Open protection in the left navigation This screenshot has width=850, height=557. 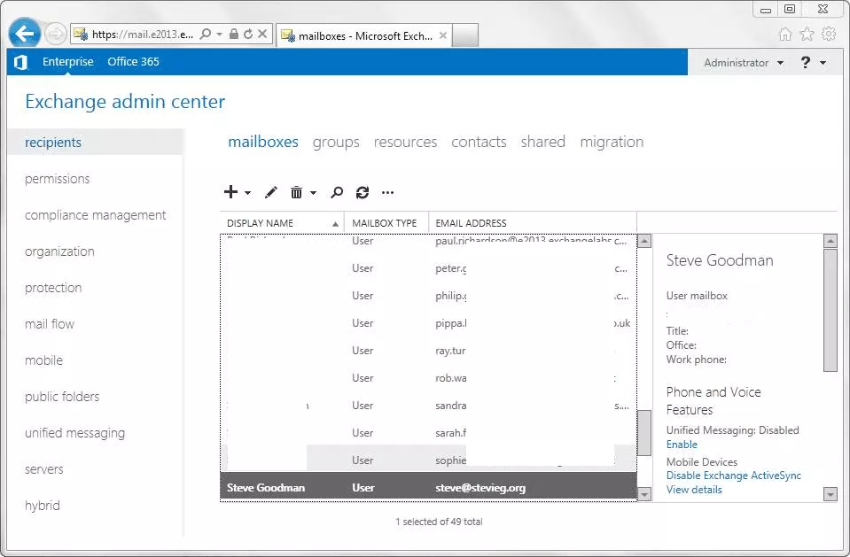pos(53,288)
